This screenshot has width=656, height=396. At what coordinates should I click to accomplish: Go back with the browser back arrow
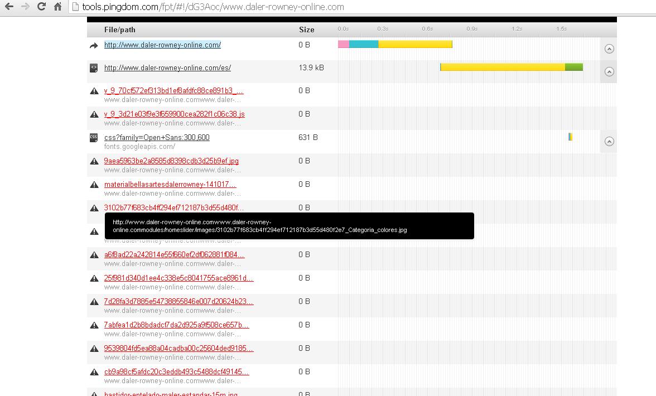[x=9, y=7]
